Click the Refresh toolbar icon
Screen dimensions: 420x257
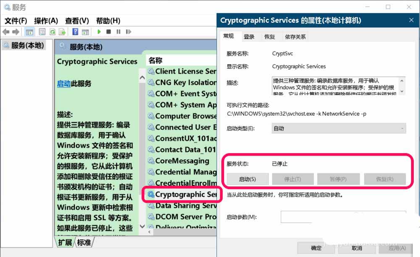[x=52, y=32]
